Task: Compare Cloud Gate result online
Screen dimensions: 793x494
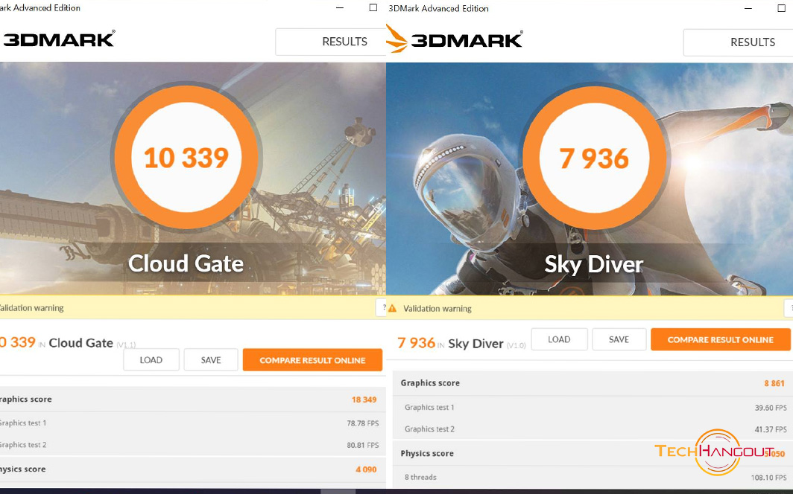Action: click(x=312, y=360)
